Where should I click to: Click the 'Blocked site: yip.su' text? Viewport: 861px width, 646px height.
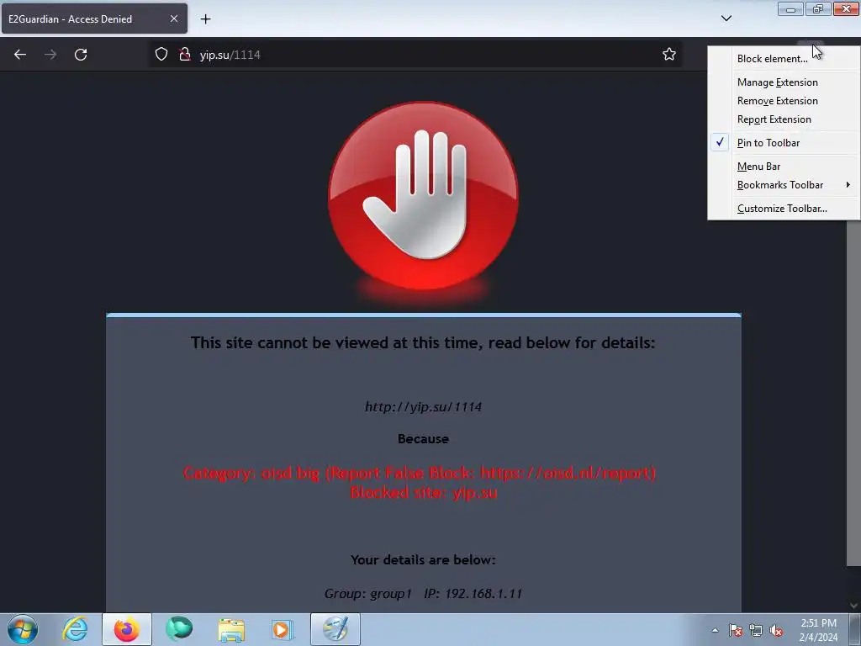(424, 493)
